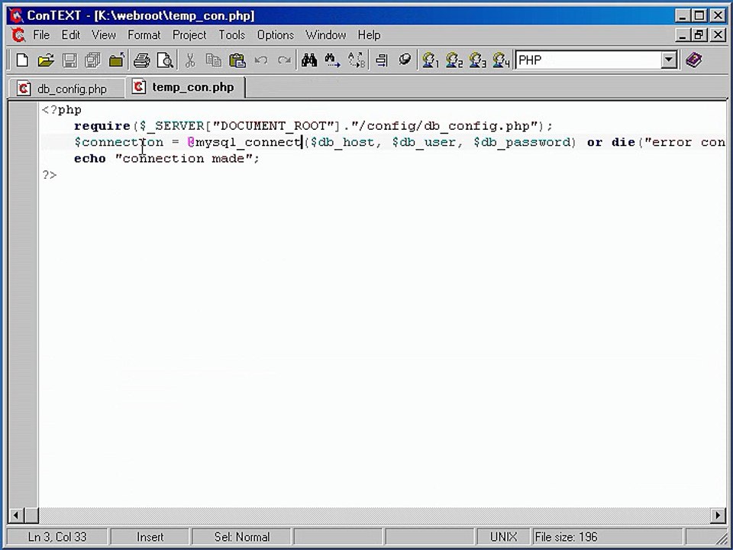Open the PHP highlighter dropdown arrow
Screen dimensions: 733x550
pyautogui.click(x=669, y=60)
